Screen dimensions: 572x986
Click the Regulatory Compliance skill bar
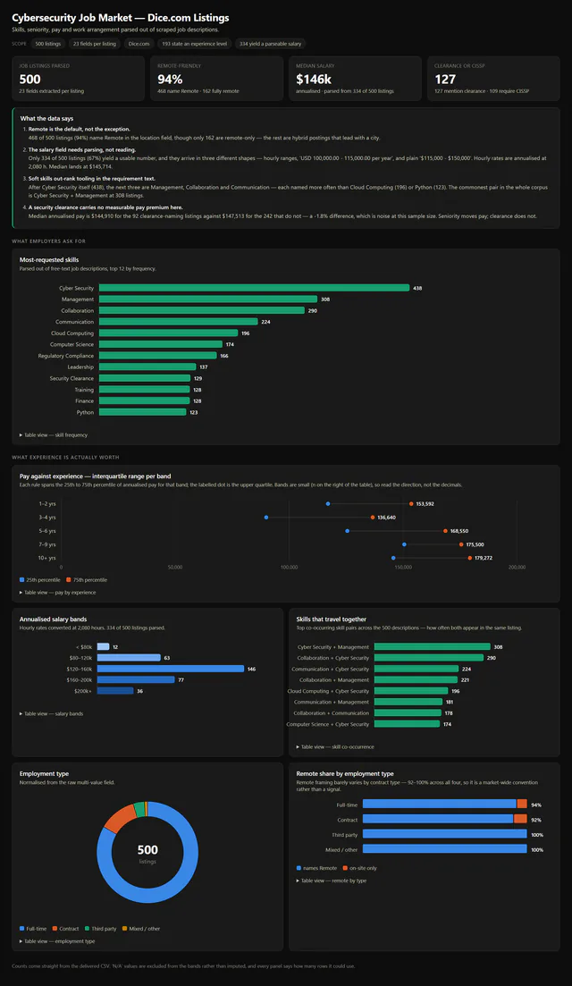coord(158,356)
